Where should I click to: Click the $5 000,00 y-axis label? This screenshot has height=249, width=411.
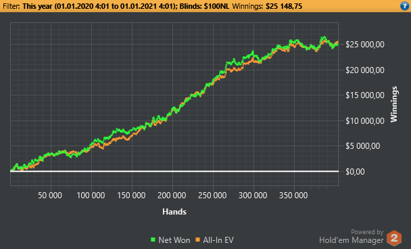tap(363, 146)
